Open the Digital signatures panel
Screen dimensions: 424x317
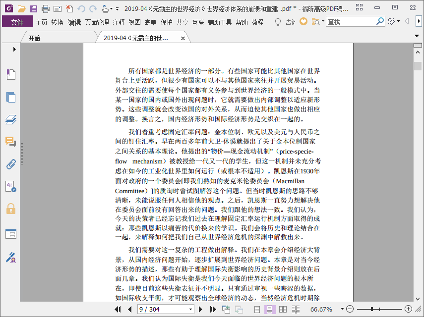[x=11, y=187]
